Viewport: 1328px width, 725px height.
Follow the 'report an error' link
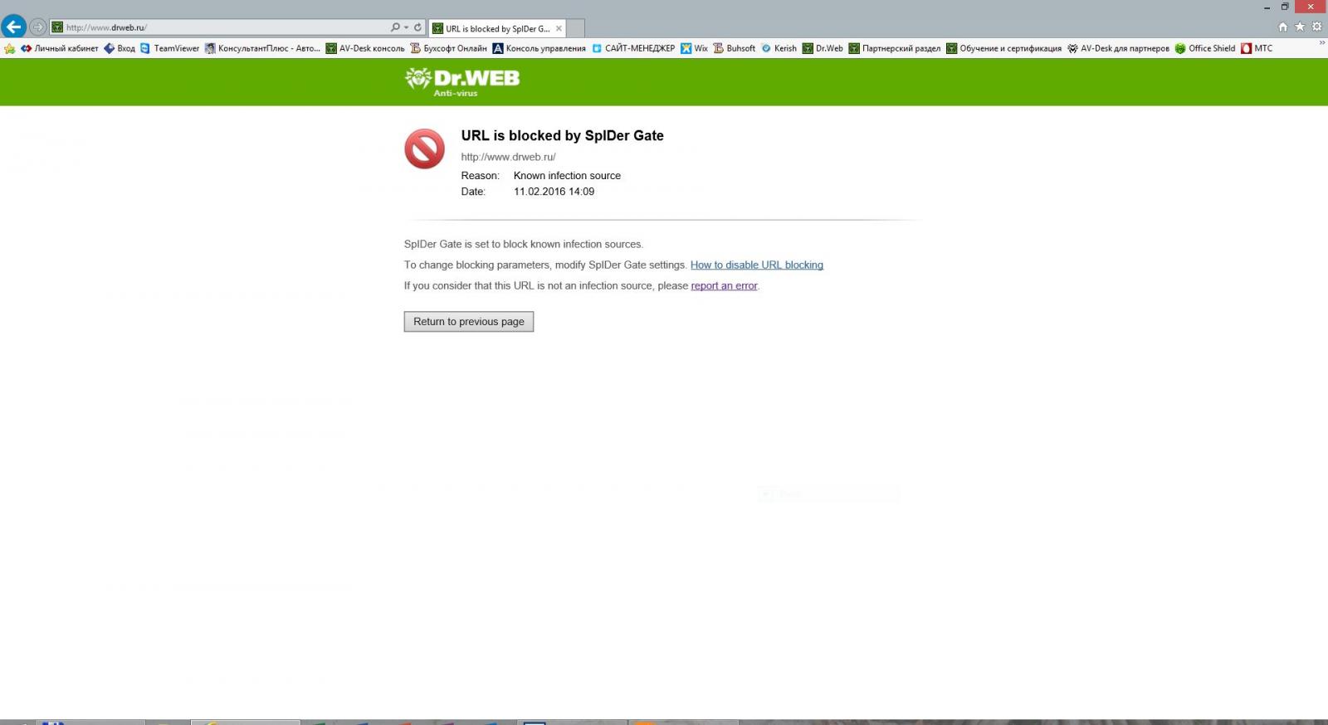point(724,286)
